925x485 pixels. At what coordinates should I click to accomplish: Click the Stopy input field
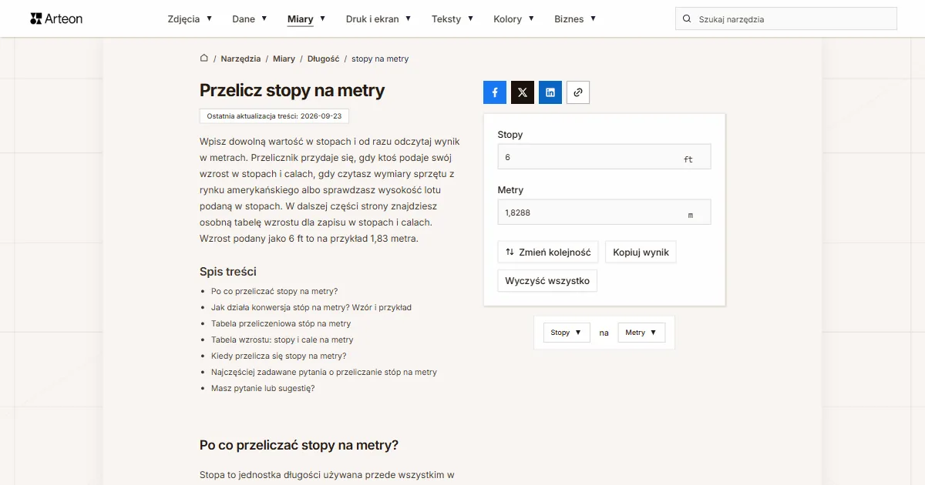point(604,157)
